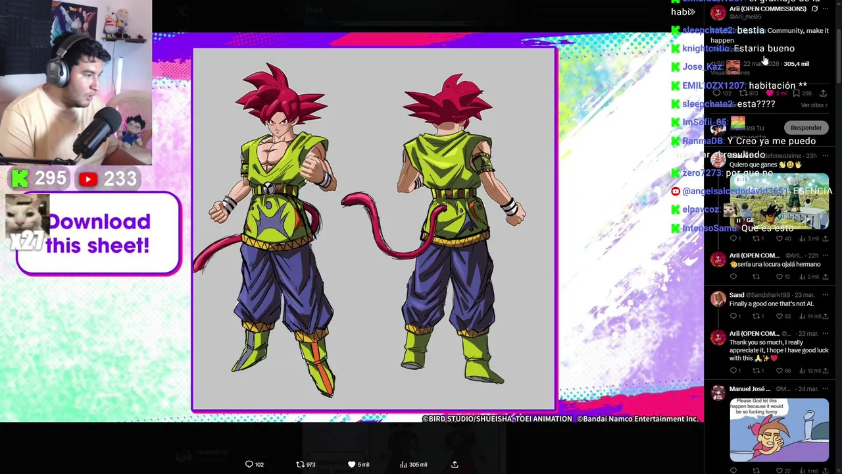Click the Dragon Ball character sheet image
The width and height of the screenshot is (842, 474).
pos(374,229)
